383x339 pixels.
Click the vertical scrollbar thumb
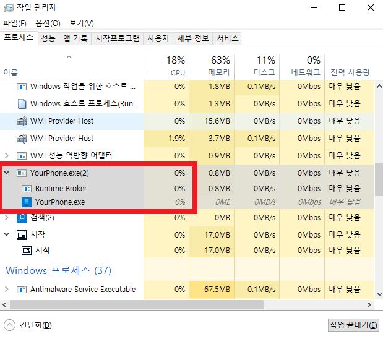click(379, 179)
